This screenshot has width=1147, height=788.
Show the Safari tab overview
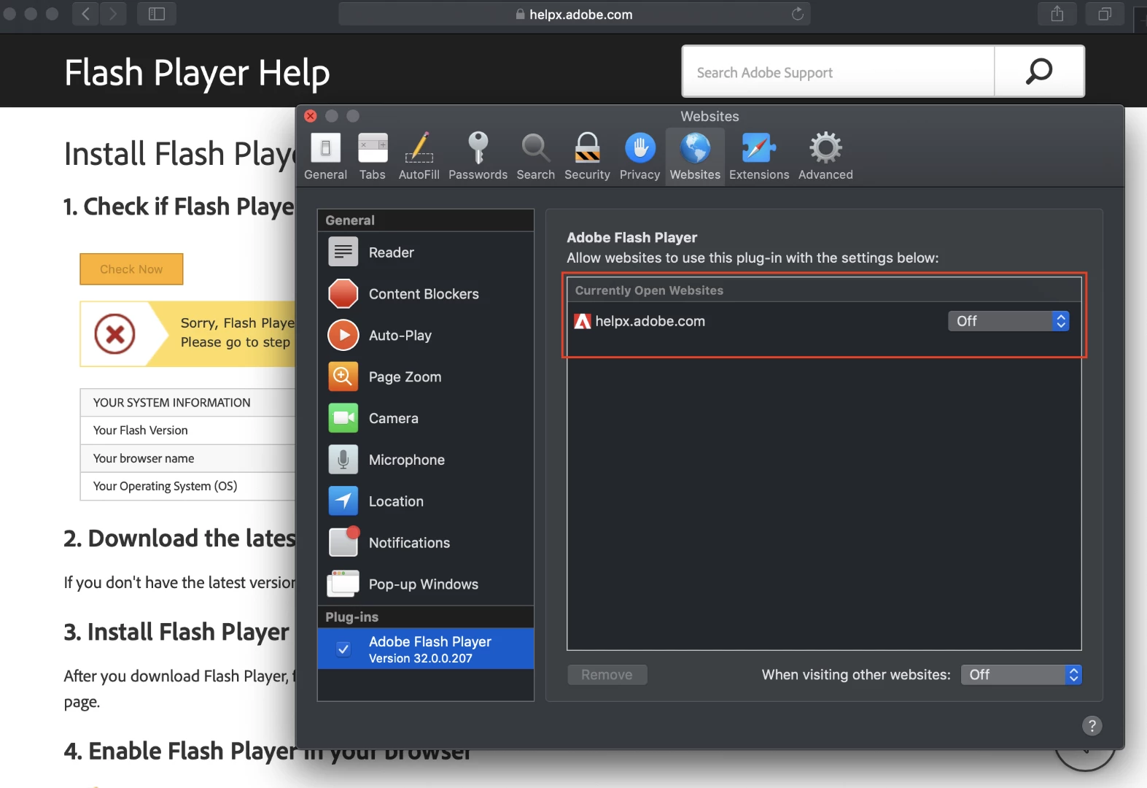click(x=1105, y=14)
